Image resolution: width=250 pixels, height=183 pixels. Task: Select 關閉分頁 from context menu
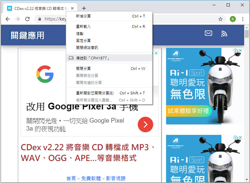[x=109, y=68]
